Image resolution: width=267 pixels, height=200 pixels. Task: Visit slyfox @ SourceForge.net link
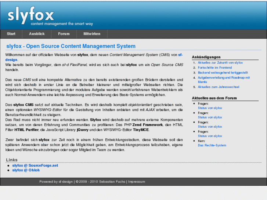click(x=35, y=166)
